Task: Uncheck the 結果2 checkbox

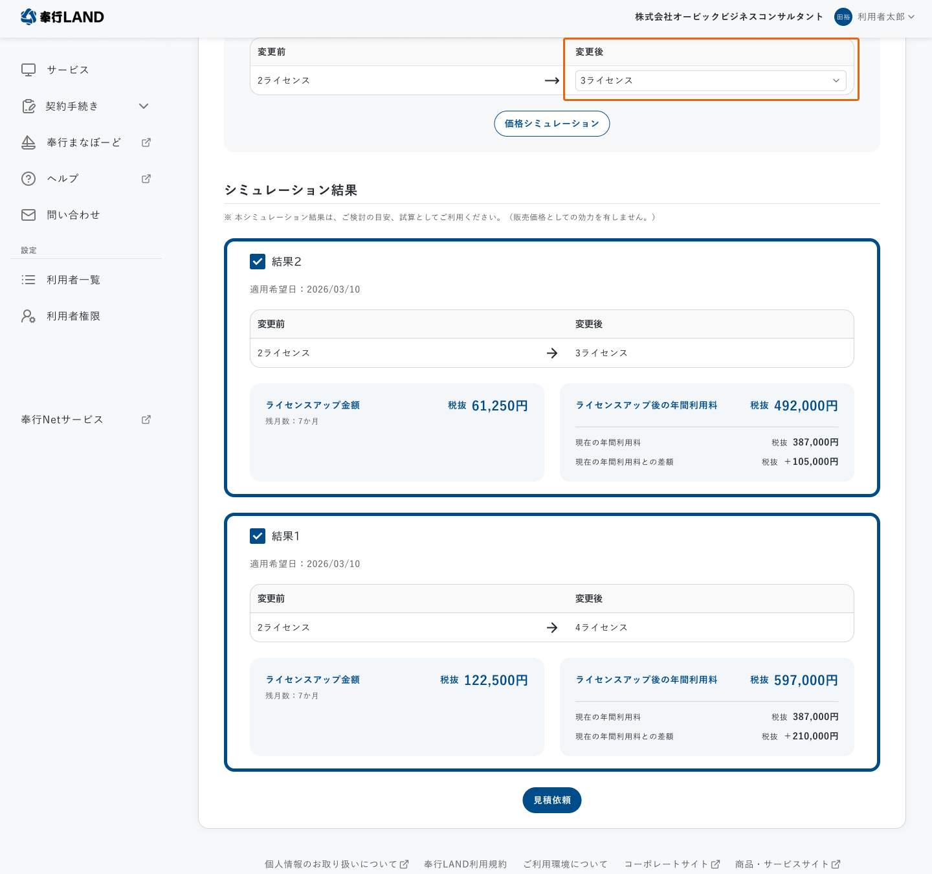Action: point(258,262)
